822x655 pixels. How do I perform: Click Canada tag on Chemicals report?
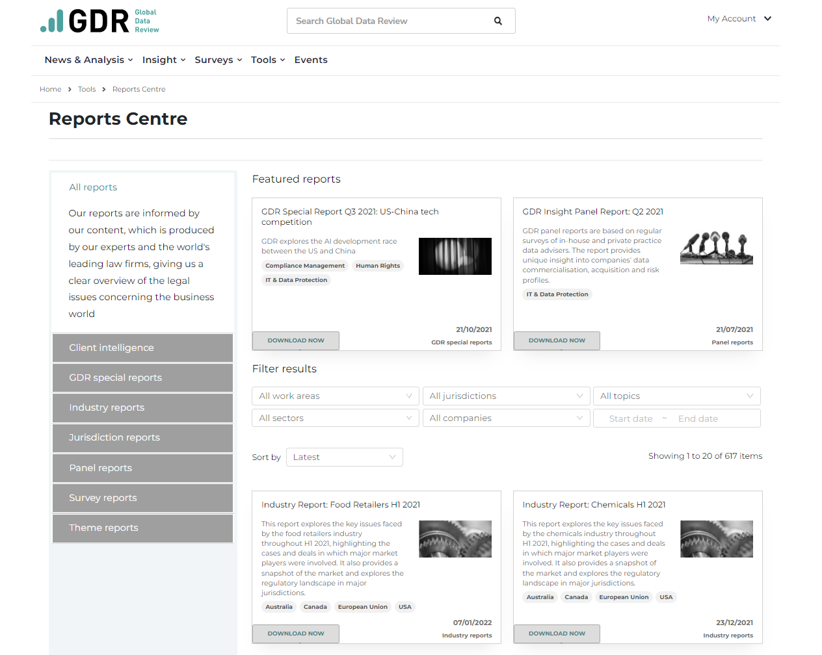576,597
